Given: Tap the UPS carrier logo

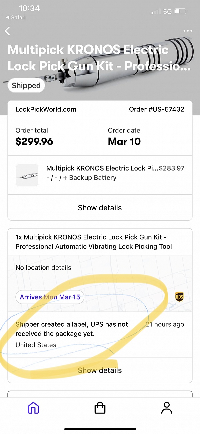Looking at the screenshot, I should tap(179, 297).
